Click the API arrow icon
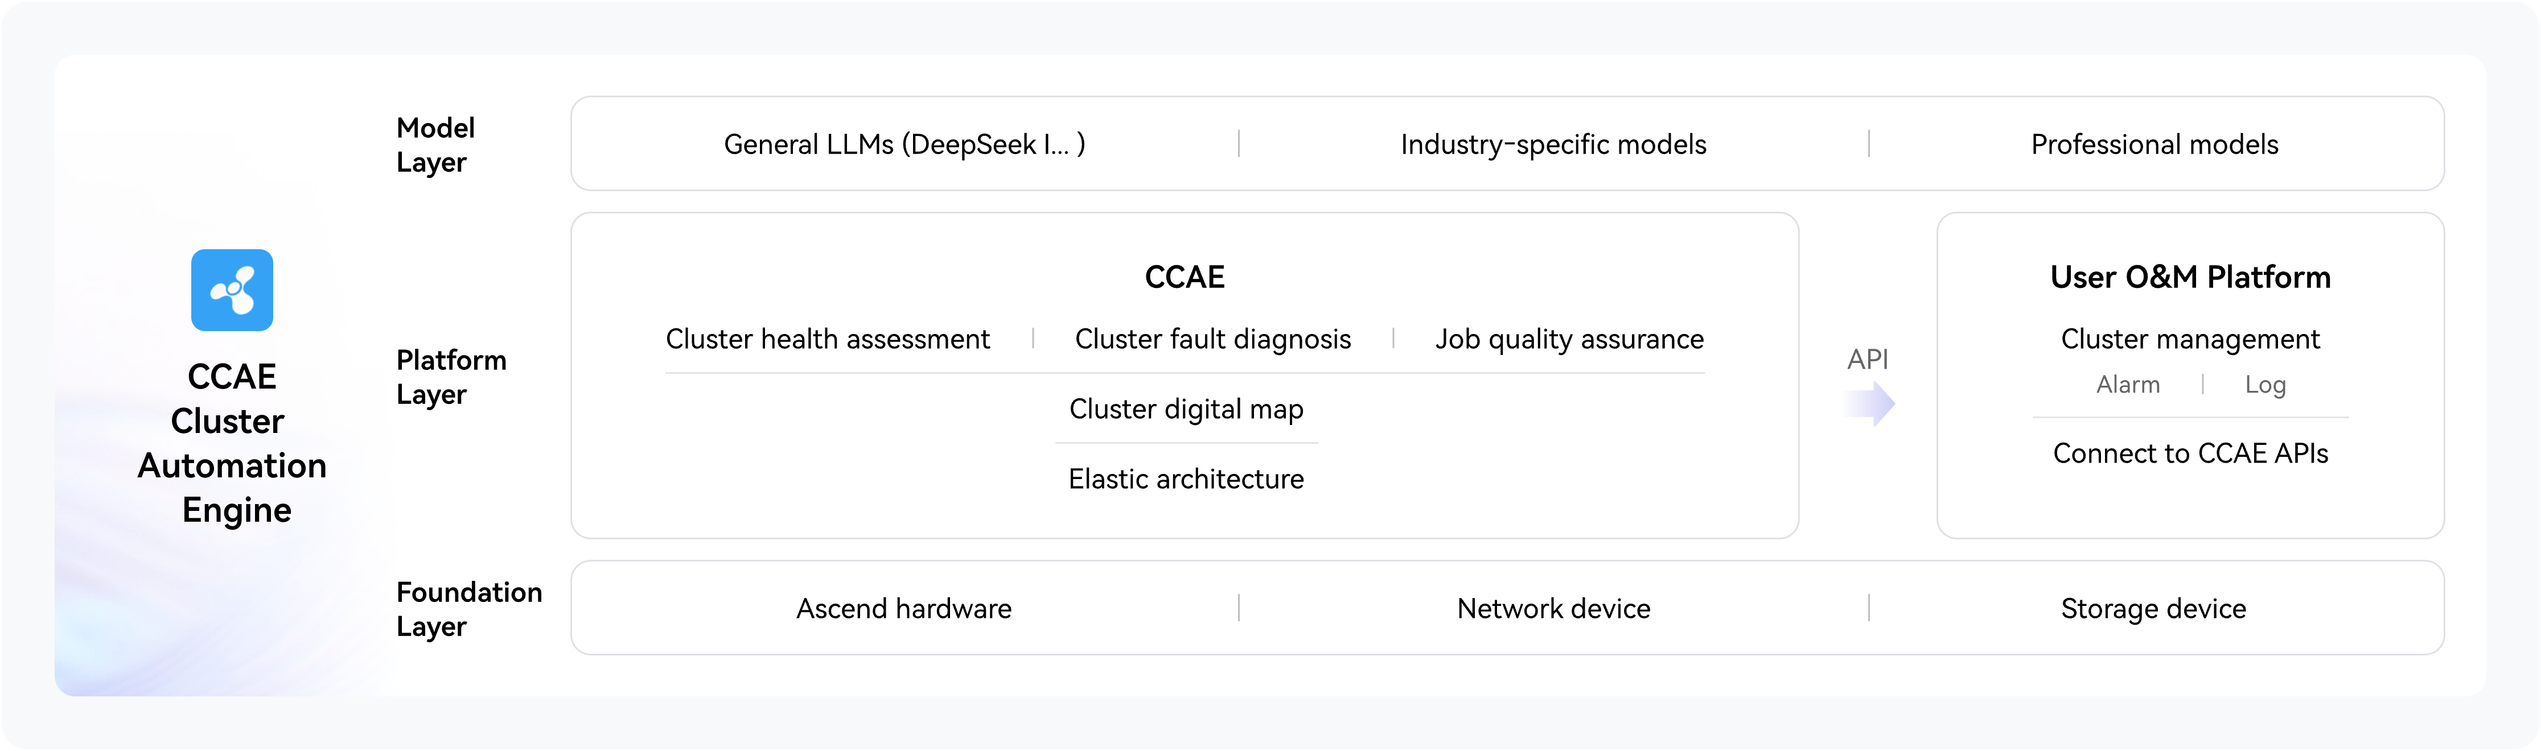 [x=1869, y=403]
